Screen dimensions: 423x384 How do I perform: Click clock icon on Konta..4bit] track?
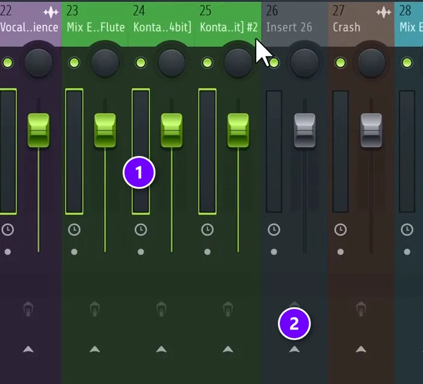(x=141, y=230)
